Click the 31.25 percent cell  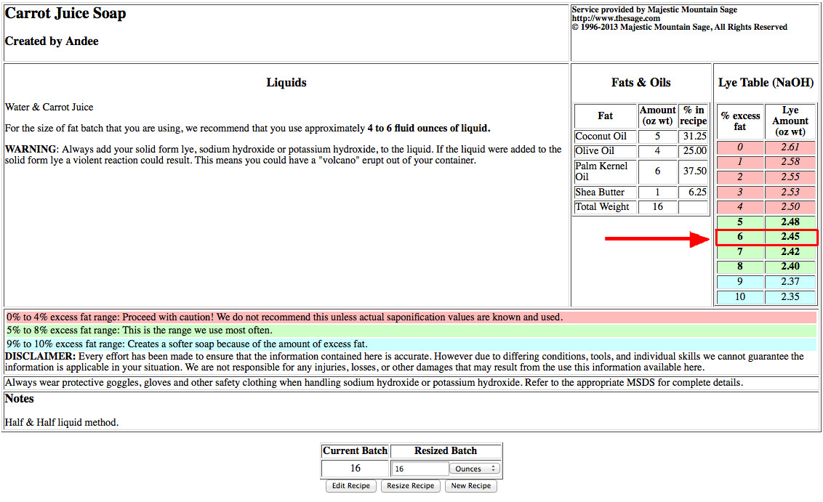point(694,137)
